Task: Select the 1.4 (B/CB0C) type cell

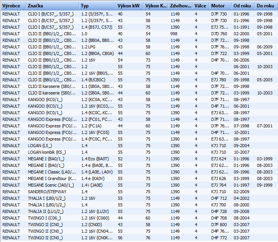Action: (x=93, y=80)
